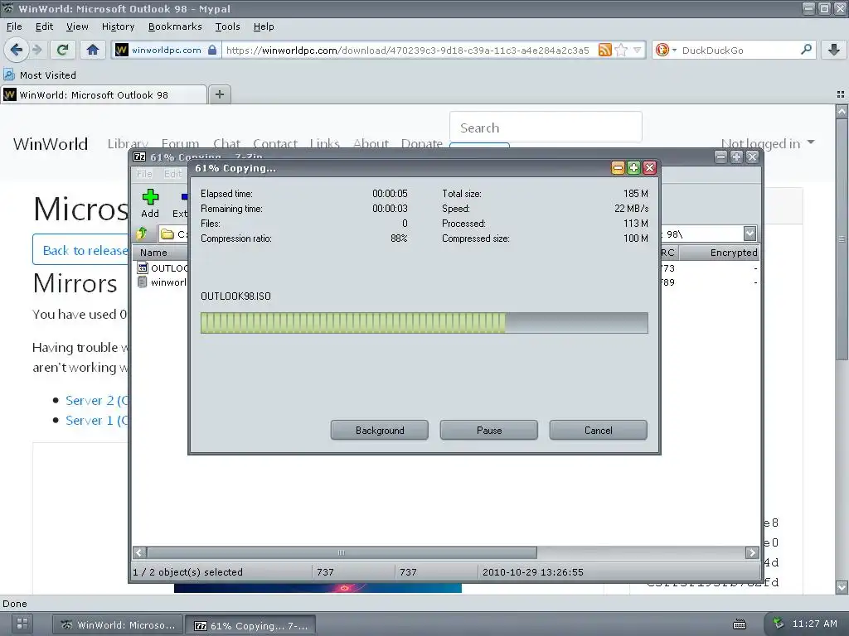Open a new tab with plus button
849x636 pixels.
pos(219,94)
